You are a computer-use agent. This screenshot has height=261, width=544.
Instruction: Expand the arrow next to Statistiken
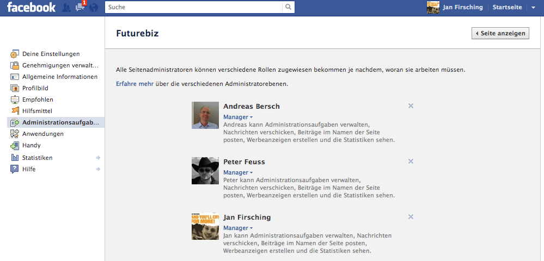click(98, 158)
